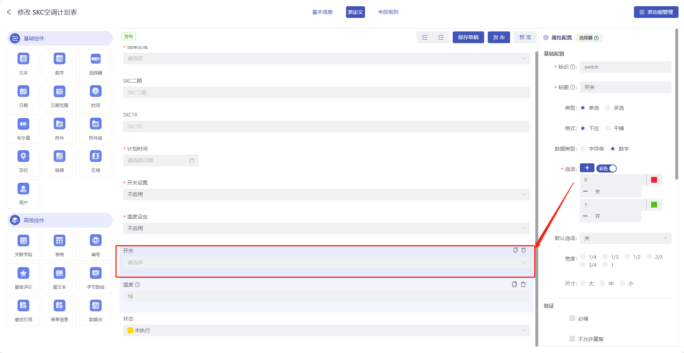Select the 查找引用 lookup reference control
This screenshot has height=353, width=684.
(x=23, y=311)
